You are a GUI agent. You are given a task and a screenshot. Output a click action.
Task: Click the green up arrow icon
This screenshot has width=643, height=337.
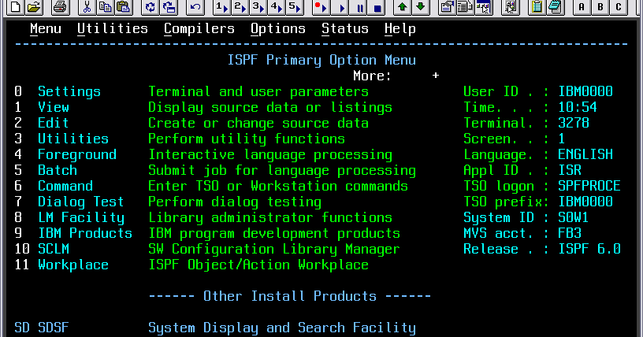coord(403,6)
